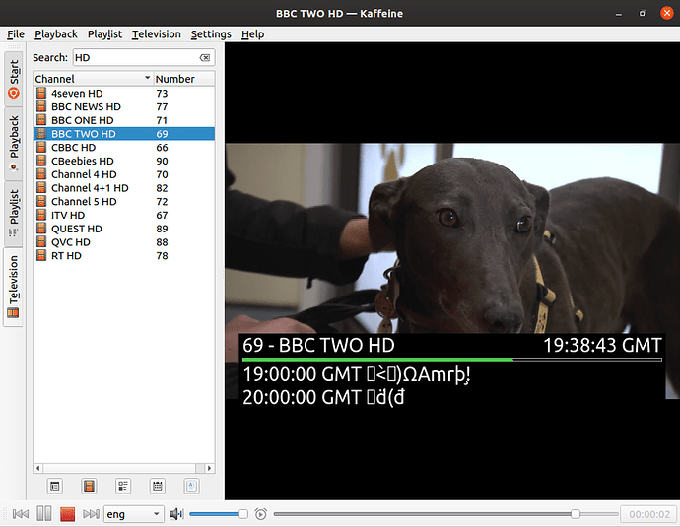Expand the eng audio language dropdown
This screenshot has height=527, width=680.
tap(134, 514)
